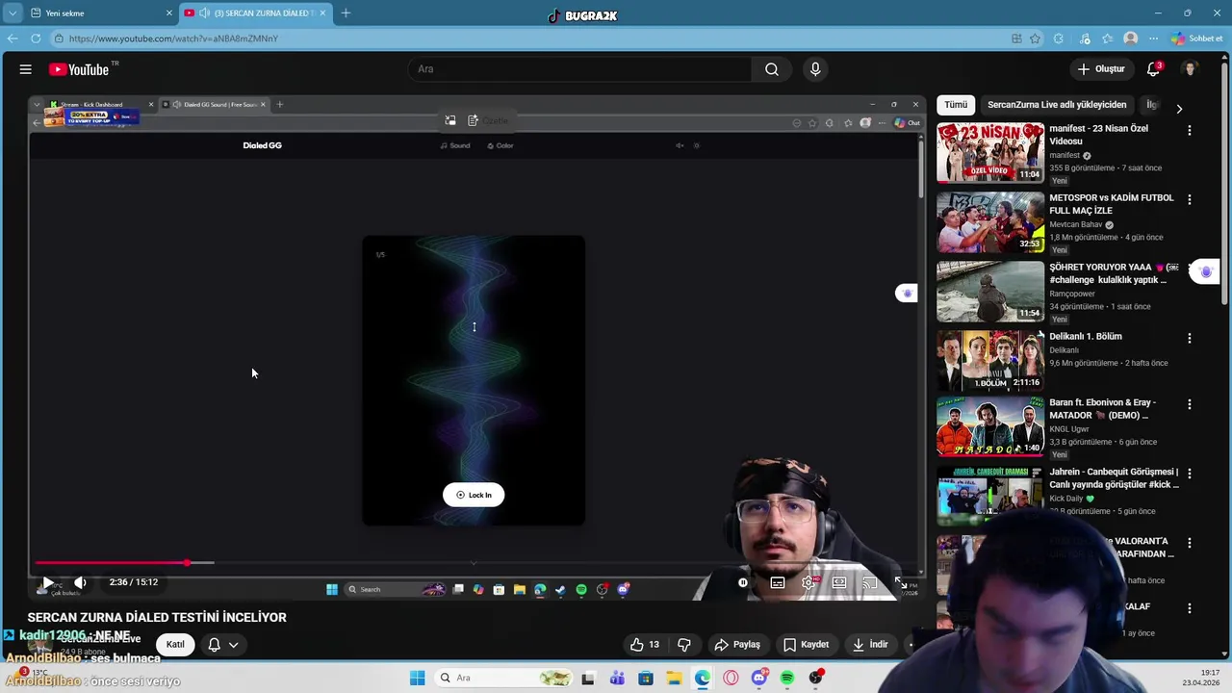Like the video with thumbs up

[645, 645]
